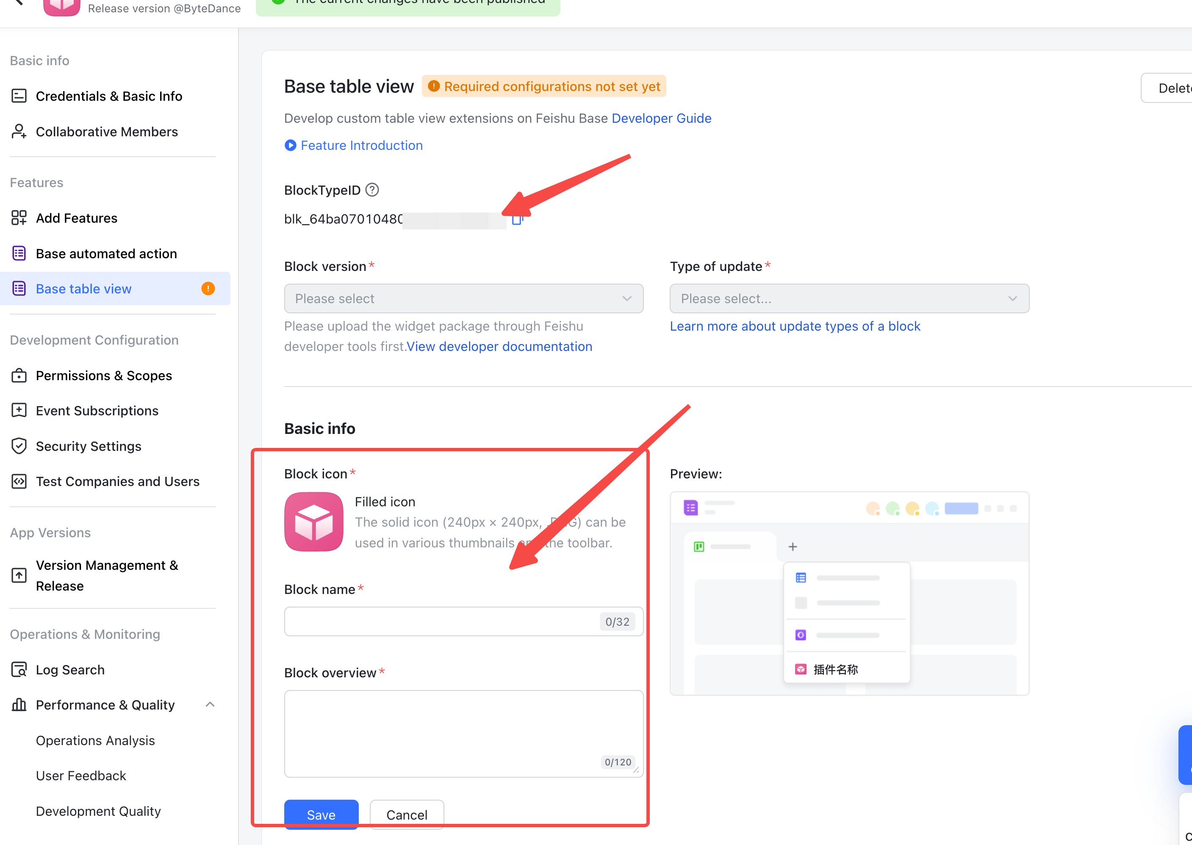Open the Type of update dropdown
The height and width of the screenshot is (845, 1192).
click(849, 298)
